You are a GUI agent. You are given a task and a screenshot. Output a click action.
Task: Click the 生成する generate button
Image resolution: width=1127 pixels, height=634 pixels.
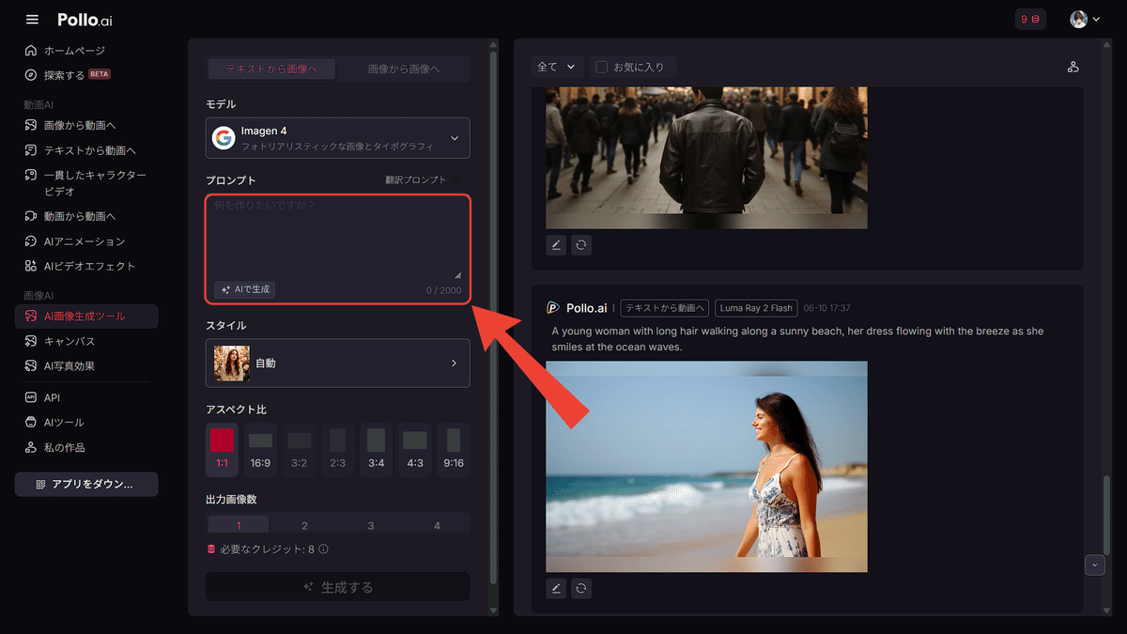pyautogui.click(x=338, y=587)
